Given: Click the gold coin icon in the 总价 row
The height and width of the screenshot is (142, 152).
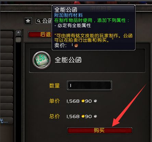Looking at the screenshot, I should pyautogui.click(x=83, y=116).
